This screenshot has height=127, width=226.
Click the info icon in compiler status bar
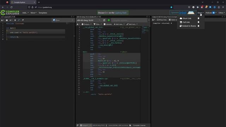pos(106,126)
